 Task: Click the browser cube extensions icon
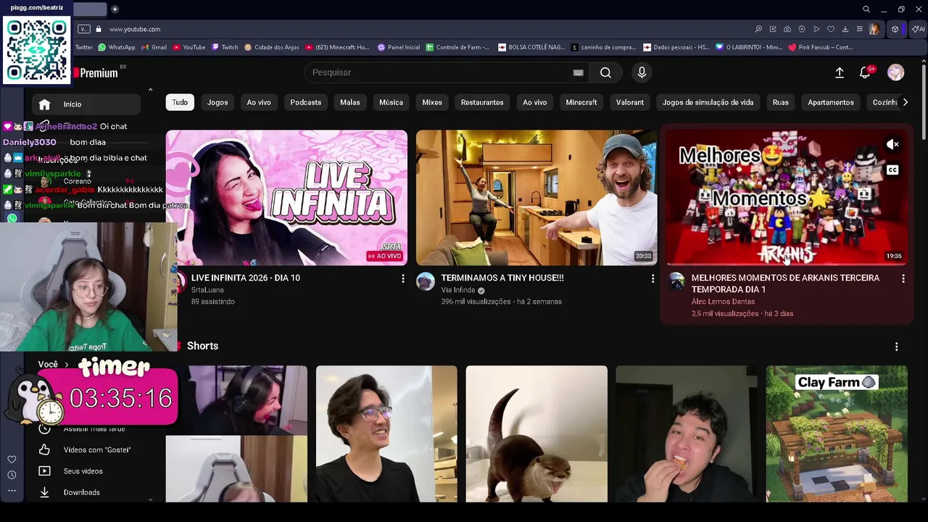tap(895, 29)
